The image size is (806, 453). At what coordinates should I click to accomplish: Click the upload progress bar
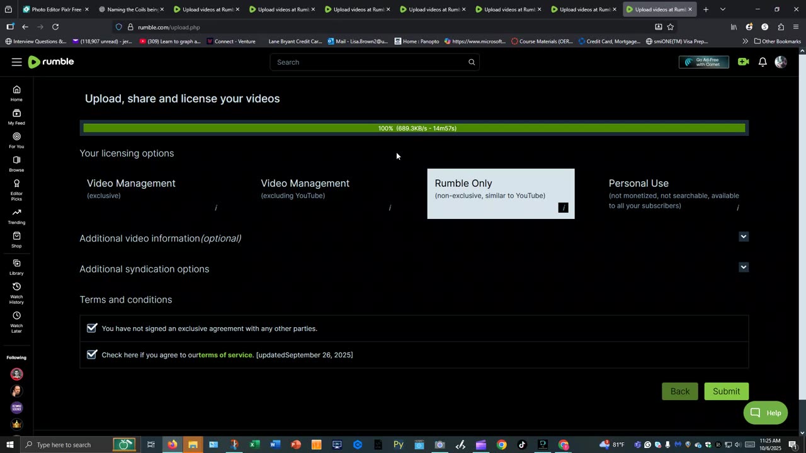point(414,128)
